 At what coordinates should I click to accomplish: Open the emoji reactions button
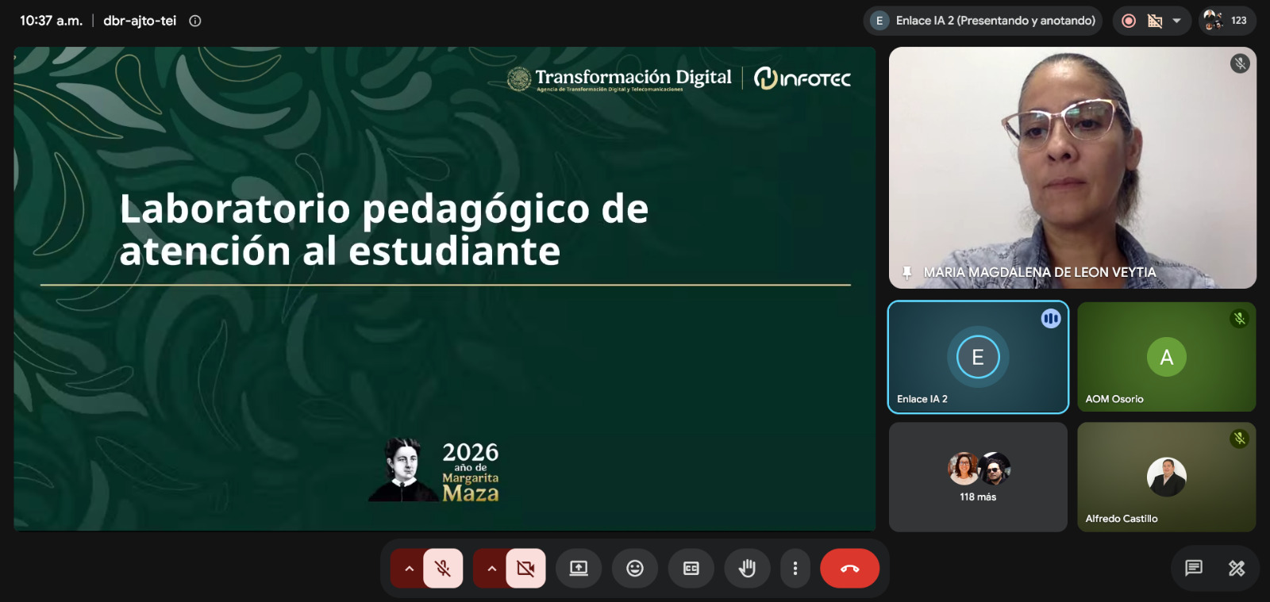click(635, 568)
